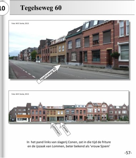The height and width of the screenshot is (158, 136).
Task: Click the 'Tegelseweg 60' page heading
Action: 41,8
